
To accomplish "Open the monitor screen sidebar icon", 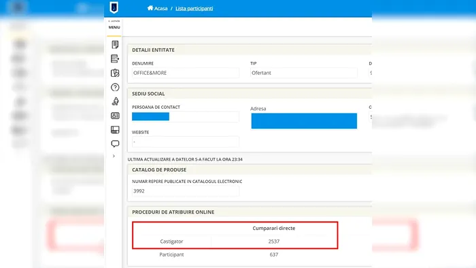I will (x=115, y=130).
